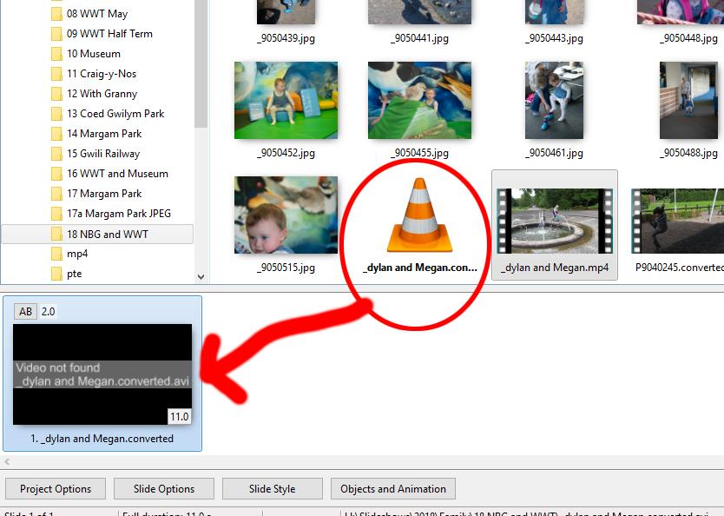Click folder icon beside mp4

pyautogui.click(x=56, y=255)
